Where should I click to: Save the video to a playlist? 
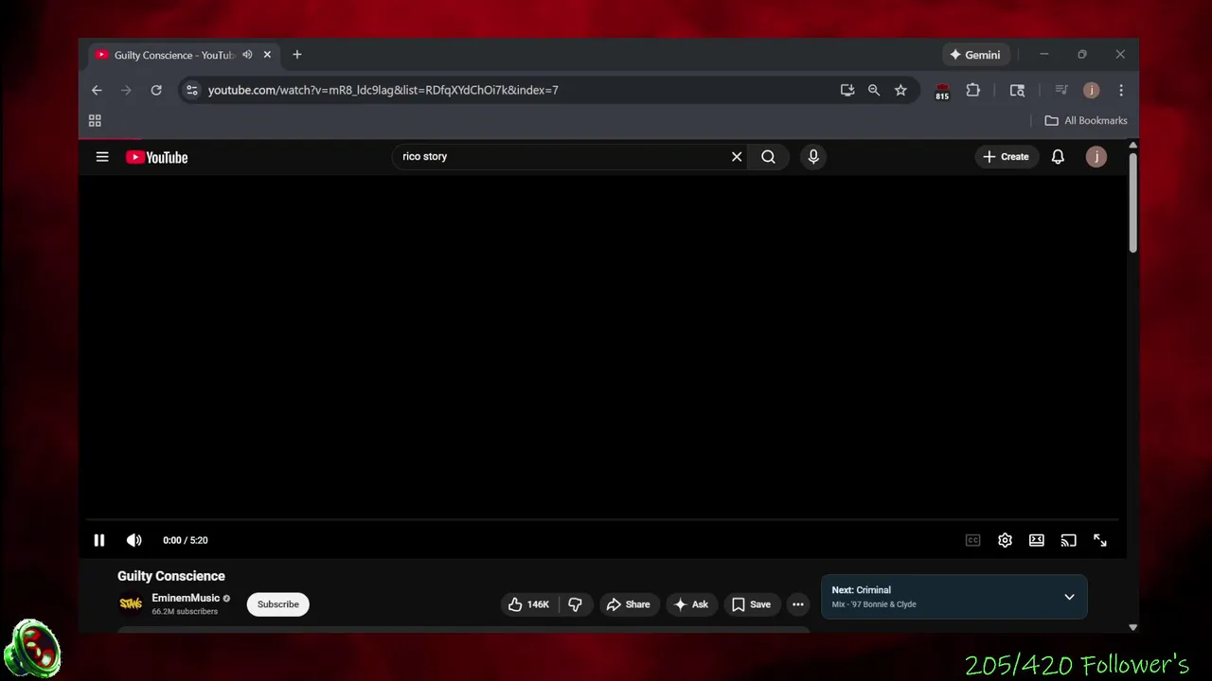[x=752, y=604]
